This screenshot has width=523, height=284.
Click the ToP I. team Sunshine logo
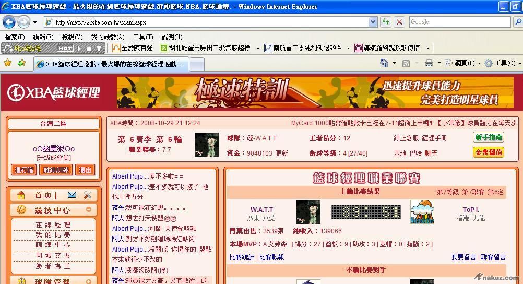pos(422,212)
